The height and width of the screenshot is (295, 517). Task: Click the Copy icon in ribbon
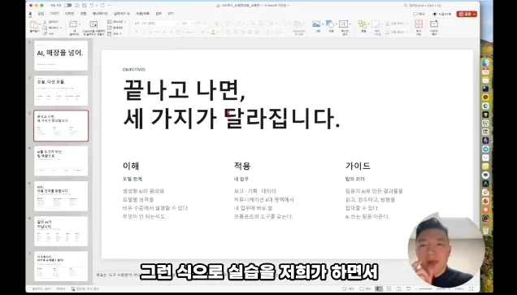(46, 28)
